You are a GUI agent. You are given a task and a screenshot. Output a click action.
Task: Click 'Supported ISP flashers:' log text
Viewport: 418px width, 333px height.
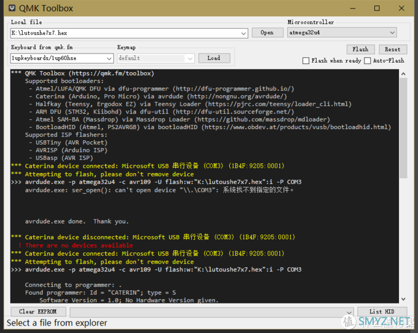point(66,135)
